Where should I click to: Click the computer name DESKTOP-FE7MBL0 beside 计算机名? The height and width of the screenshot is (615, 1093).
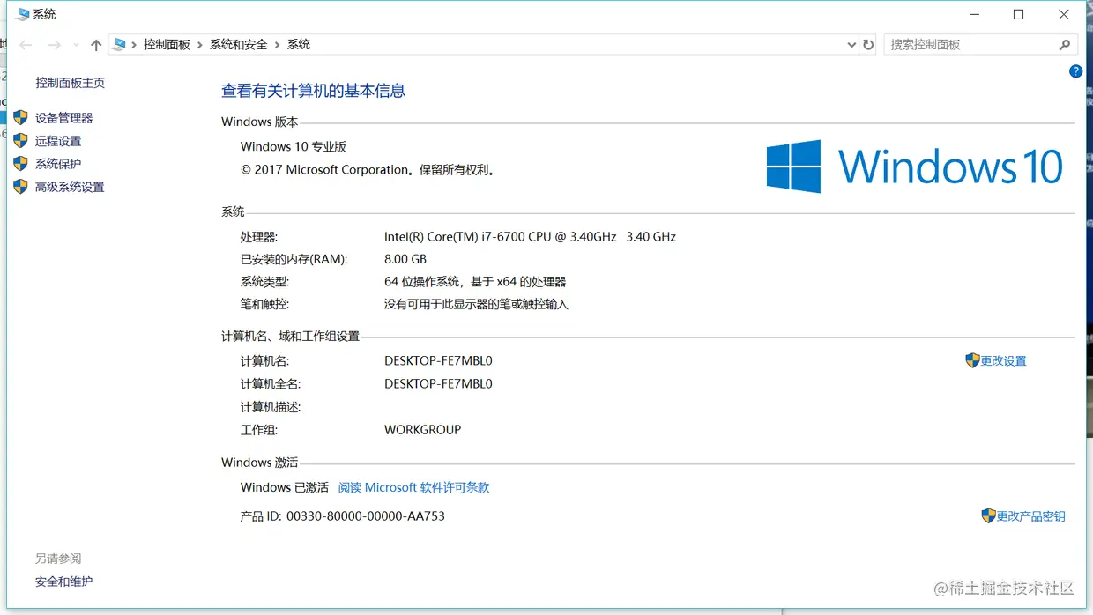coord(438,361)
